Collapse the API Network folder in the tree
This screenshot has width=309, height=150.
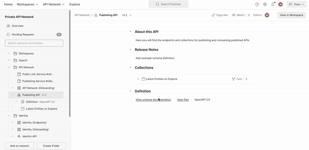click(x=9, y=67)
